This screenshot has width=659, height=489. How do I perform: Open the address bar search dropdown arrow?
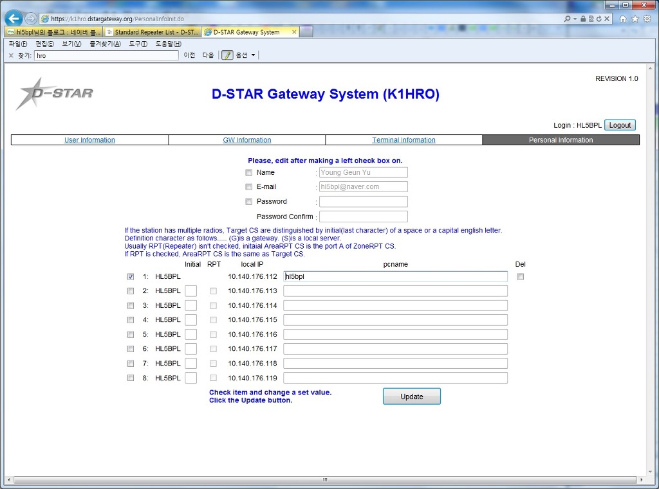tap(575, 19)
